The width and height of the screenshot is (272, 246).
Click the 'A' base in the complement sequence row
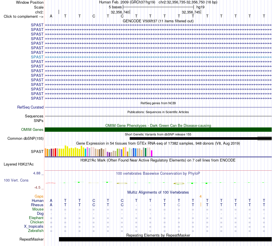click(51, 16)
